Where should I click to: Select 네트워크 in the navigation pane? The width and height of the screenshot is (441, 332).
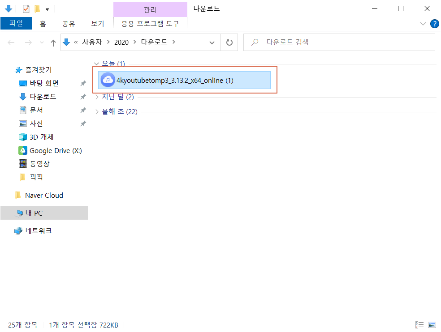pos(39,230)
